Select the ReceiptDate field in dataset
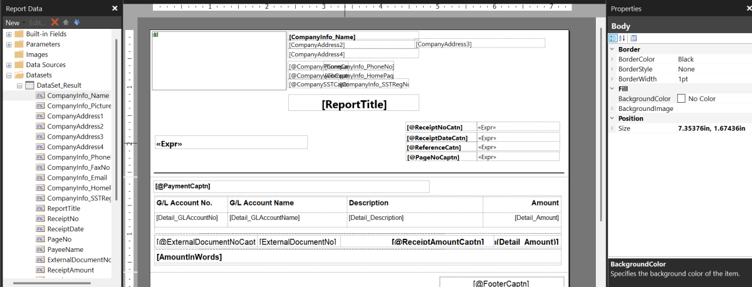 coord(65,229)
